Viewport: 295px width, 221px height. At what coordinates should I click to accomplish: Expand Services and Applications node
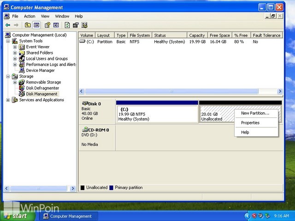click(8, 100)
